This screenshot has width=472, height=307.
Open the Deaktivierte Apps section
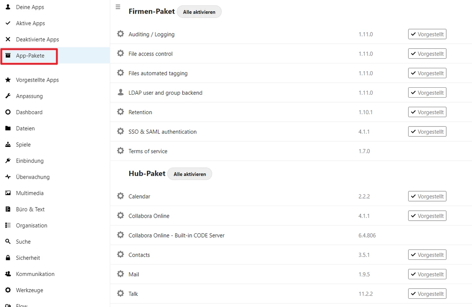[x=37, y=39]
